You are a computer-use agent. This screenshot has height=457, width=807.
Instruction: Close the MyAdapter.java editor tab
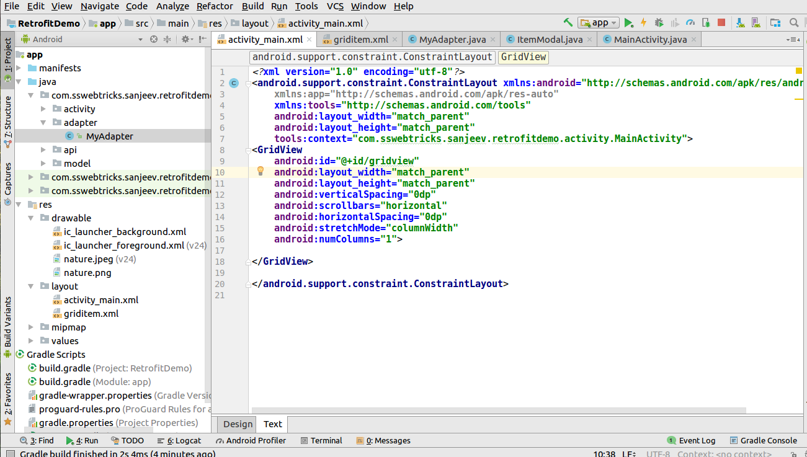(493, 39)
